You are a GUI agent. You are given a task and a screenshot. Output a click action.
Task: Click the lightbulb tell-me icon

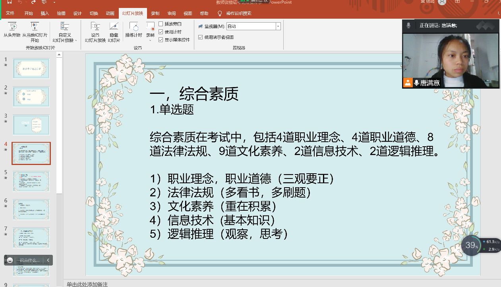click(x=220, y=13)
